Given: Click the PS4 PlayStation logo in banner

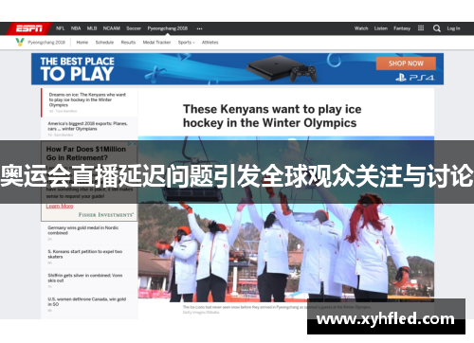Looking at the screenshot, I should 415,78.
